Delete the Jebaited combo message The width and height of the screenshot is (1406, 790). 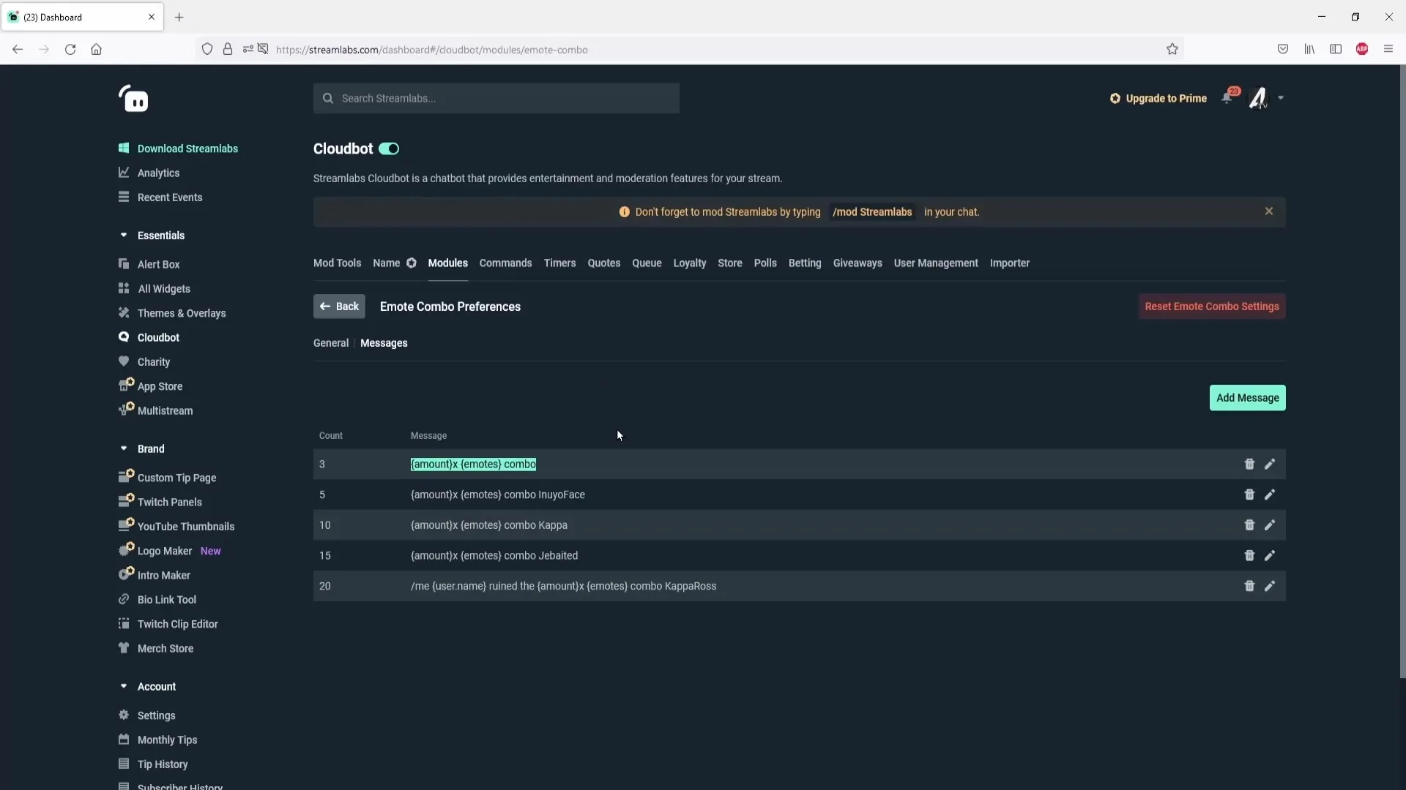tap(1249, 556)
